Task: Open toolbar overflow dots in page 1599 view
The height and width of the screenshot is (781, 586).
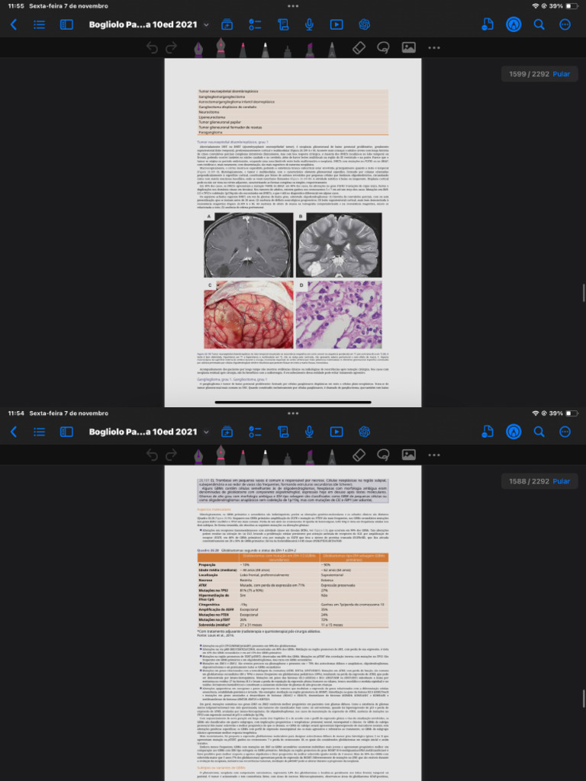Action: tap(434, 48)
